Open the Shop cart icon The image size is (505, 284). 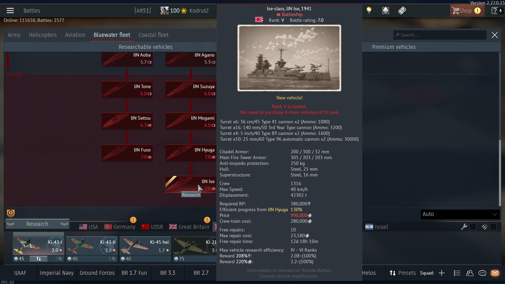[x=456, y=11]
